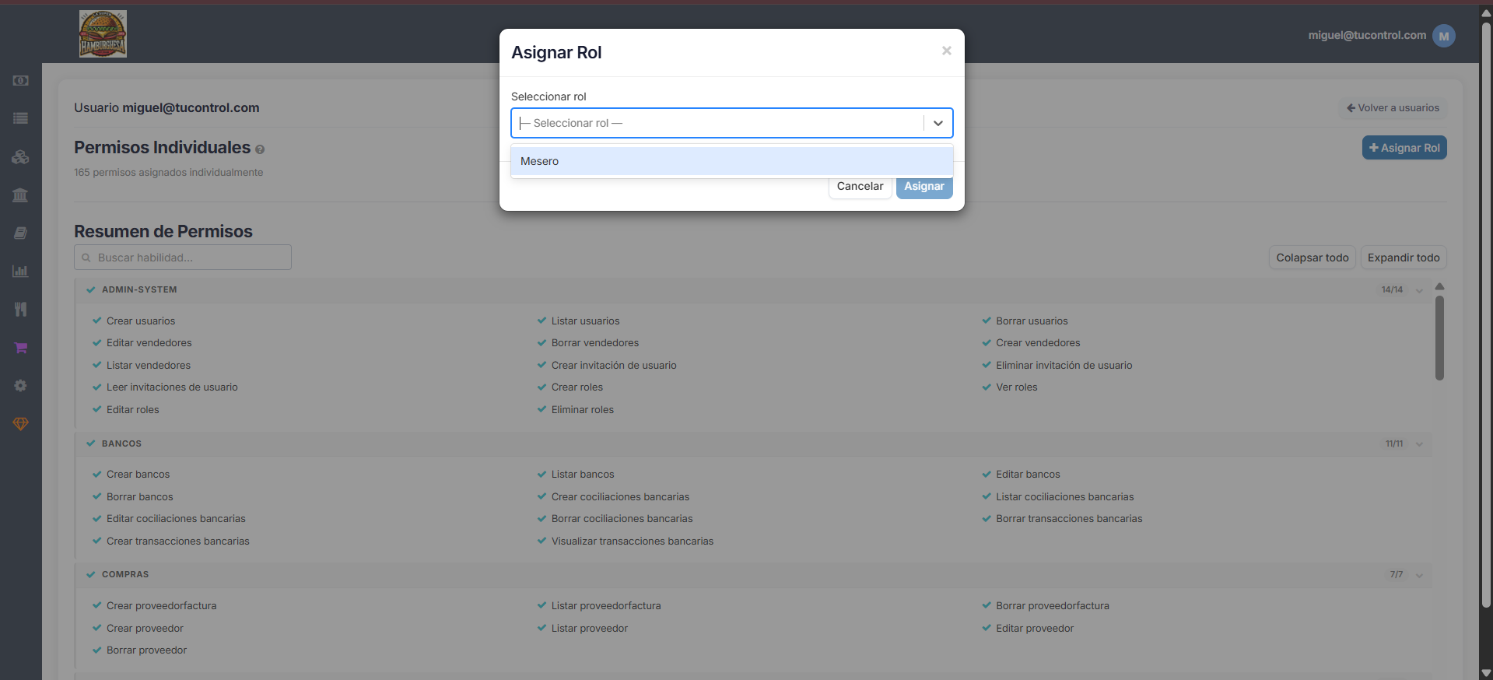Toggle the ADMIN-SYSTEM group checkmark
This screenshot has width=1493, height=680.
point(91,289)
